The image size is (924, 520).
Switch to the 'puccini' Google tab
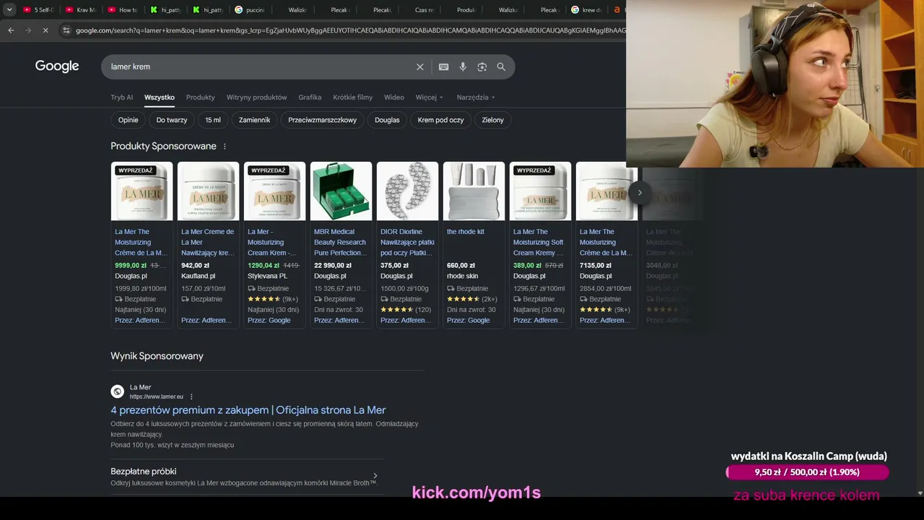pos(250,10)
